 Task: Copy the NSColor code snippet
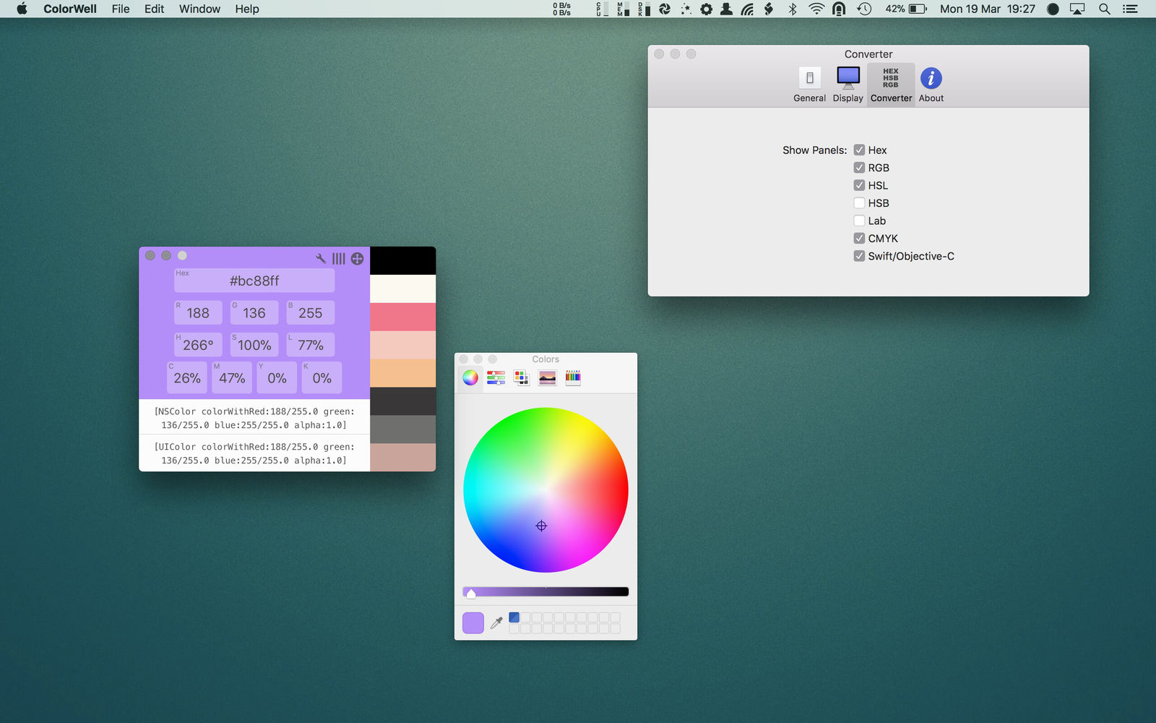point(254,418)
